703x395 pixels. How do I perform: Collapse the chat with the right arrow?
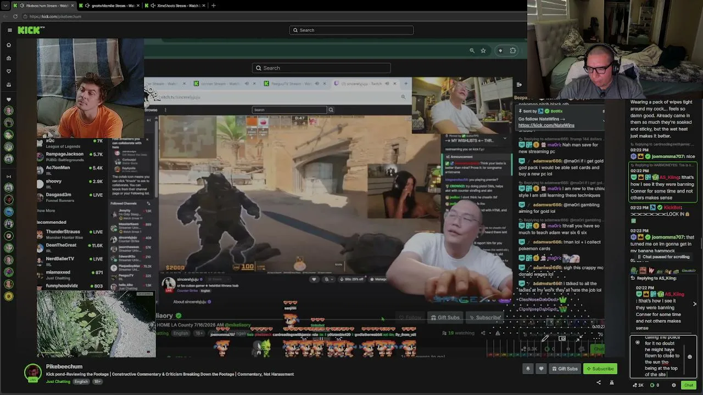(519, 84)
